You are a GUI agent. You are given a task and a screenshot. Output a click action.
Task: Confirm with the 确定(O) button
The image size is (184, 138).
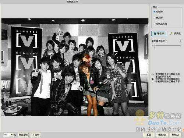162,135
